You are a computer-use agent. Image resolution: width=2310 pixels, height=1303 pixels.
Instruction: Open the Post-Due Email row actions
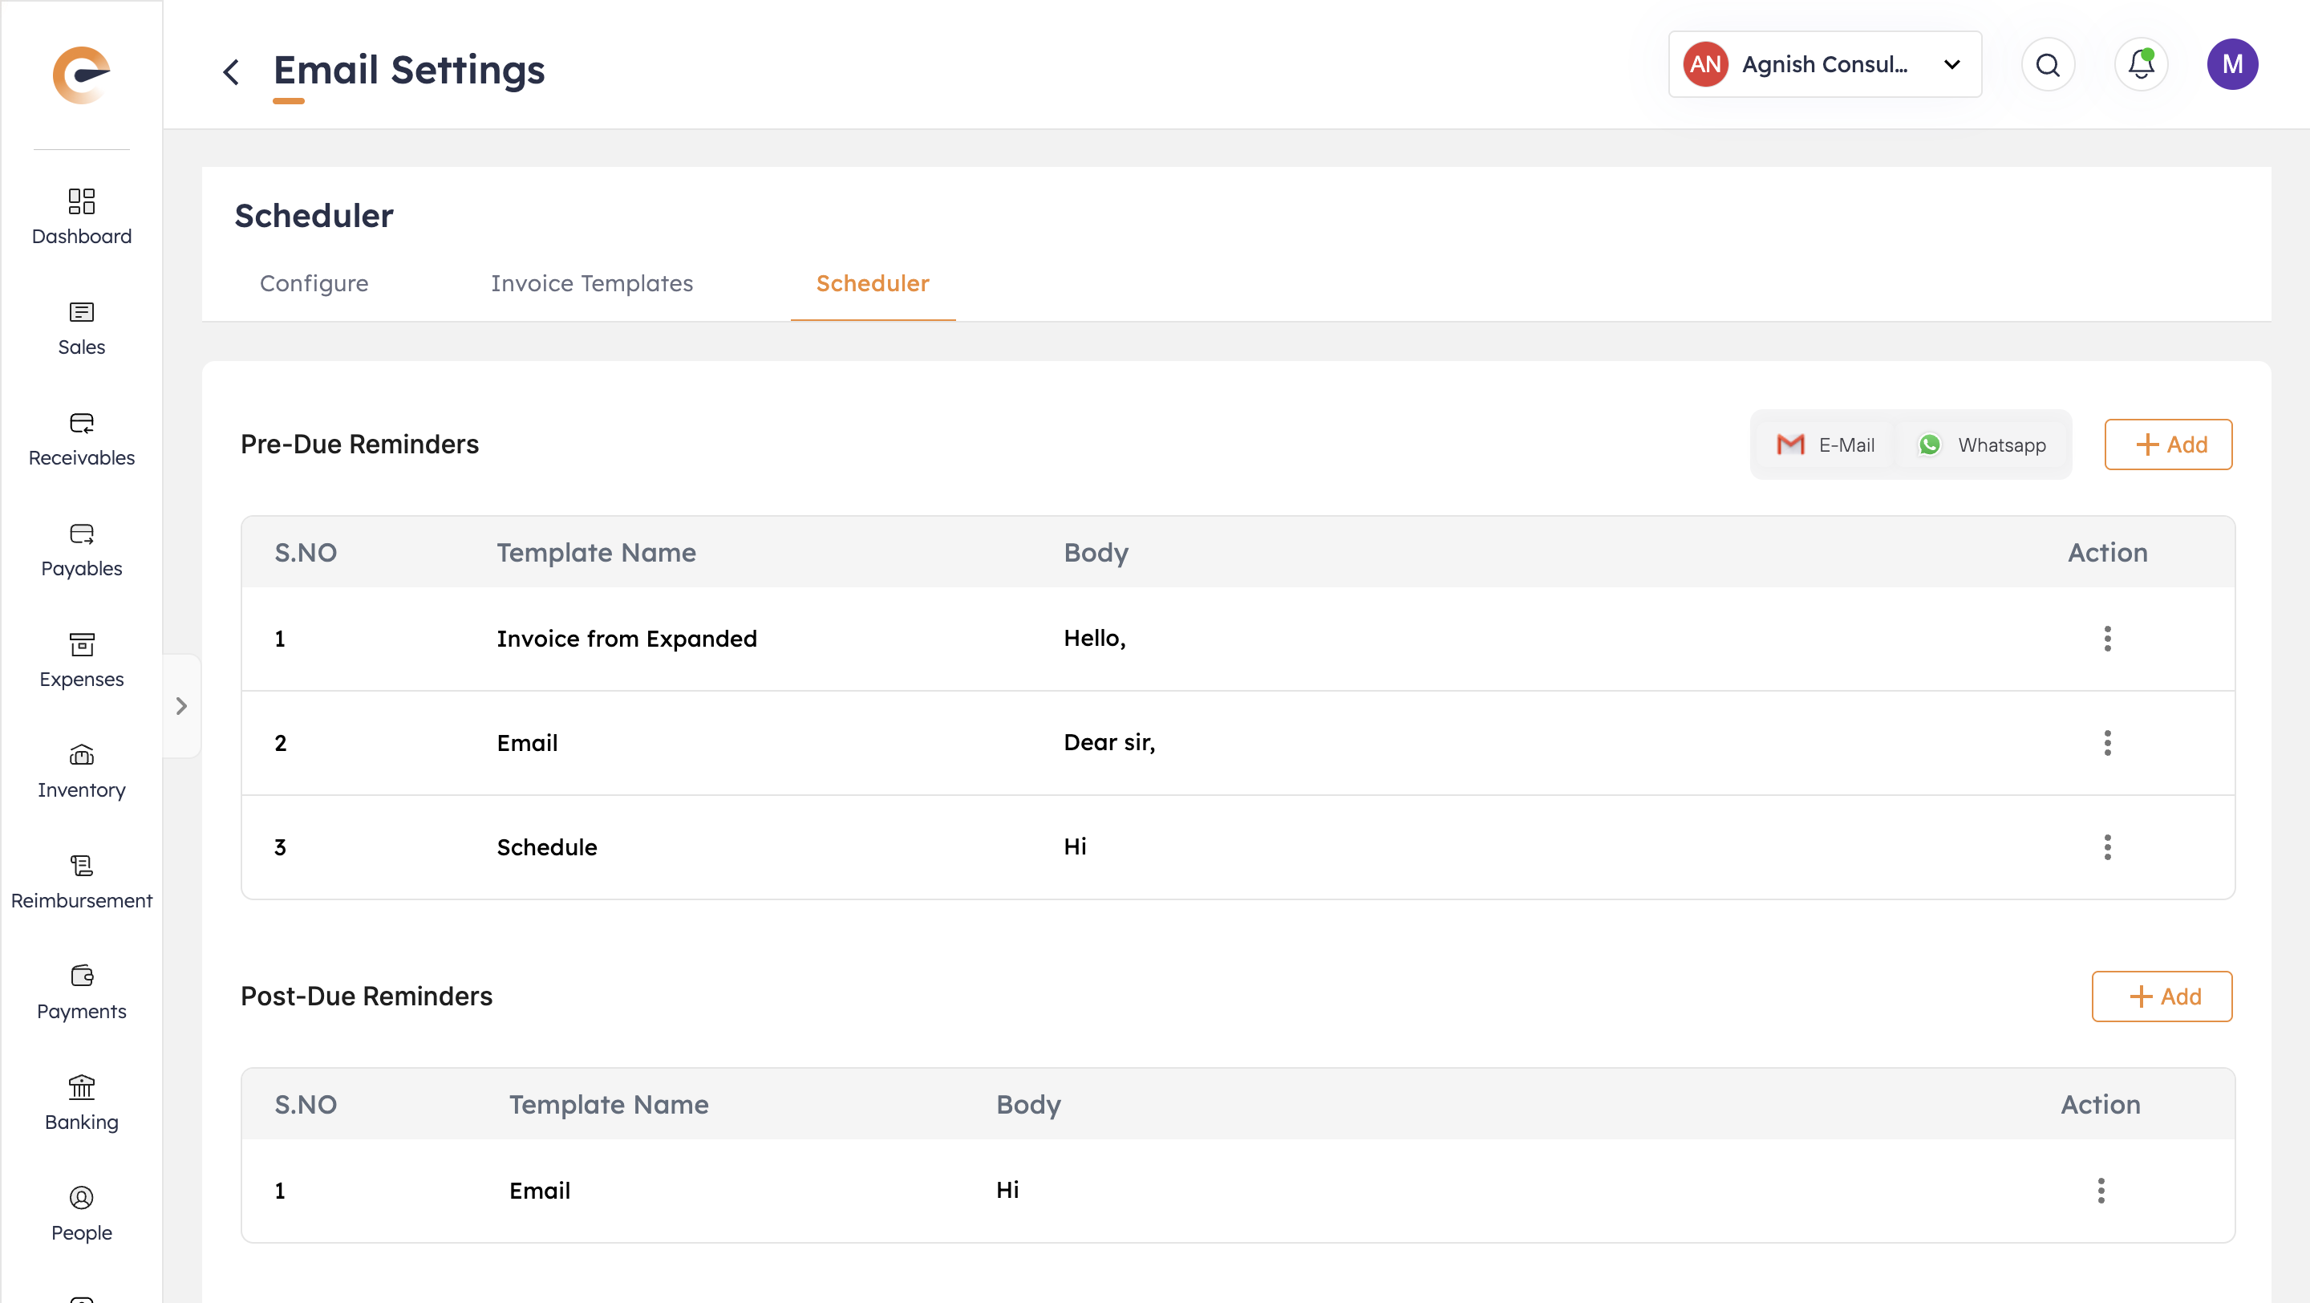point(2100,1191)
